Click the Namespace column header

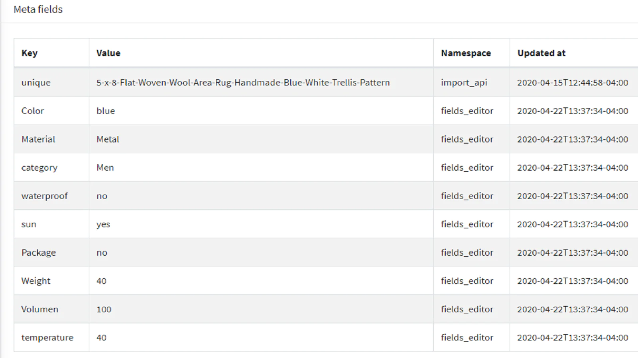(466, 53)
